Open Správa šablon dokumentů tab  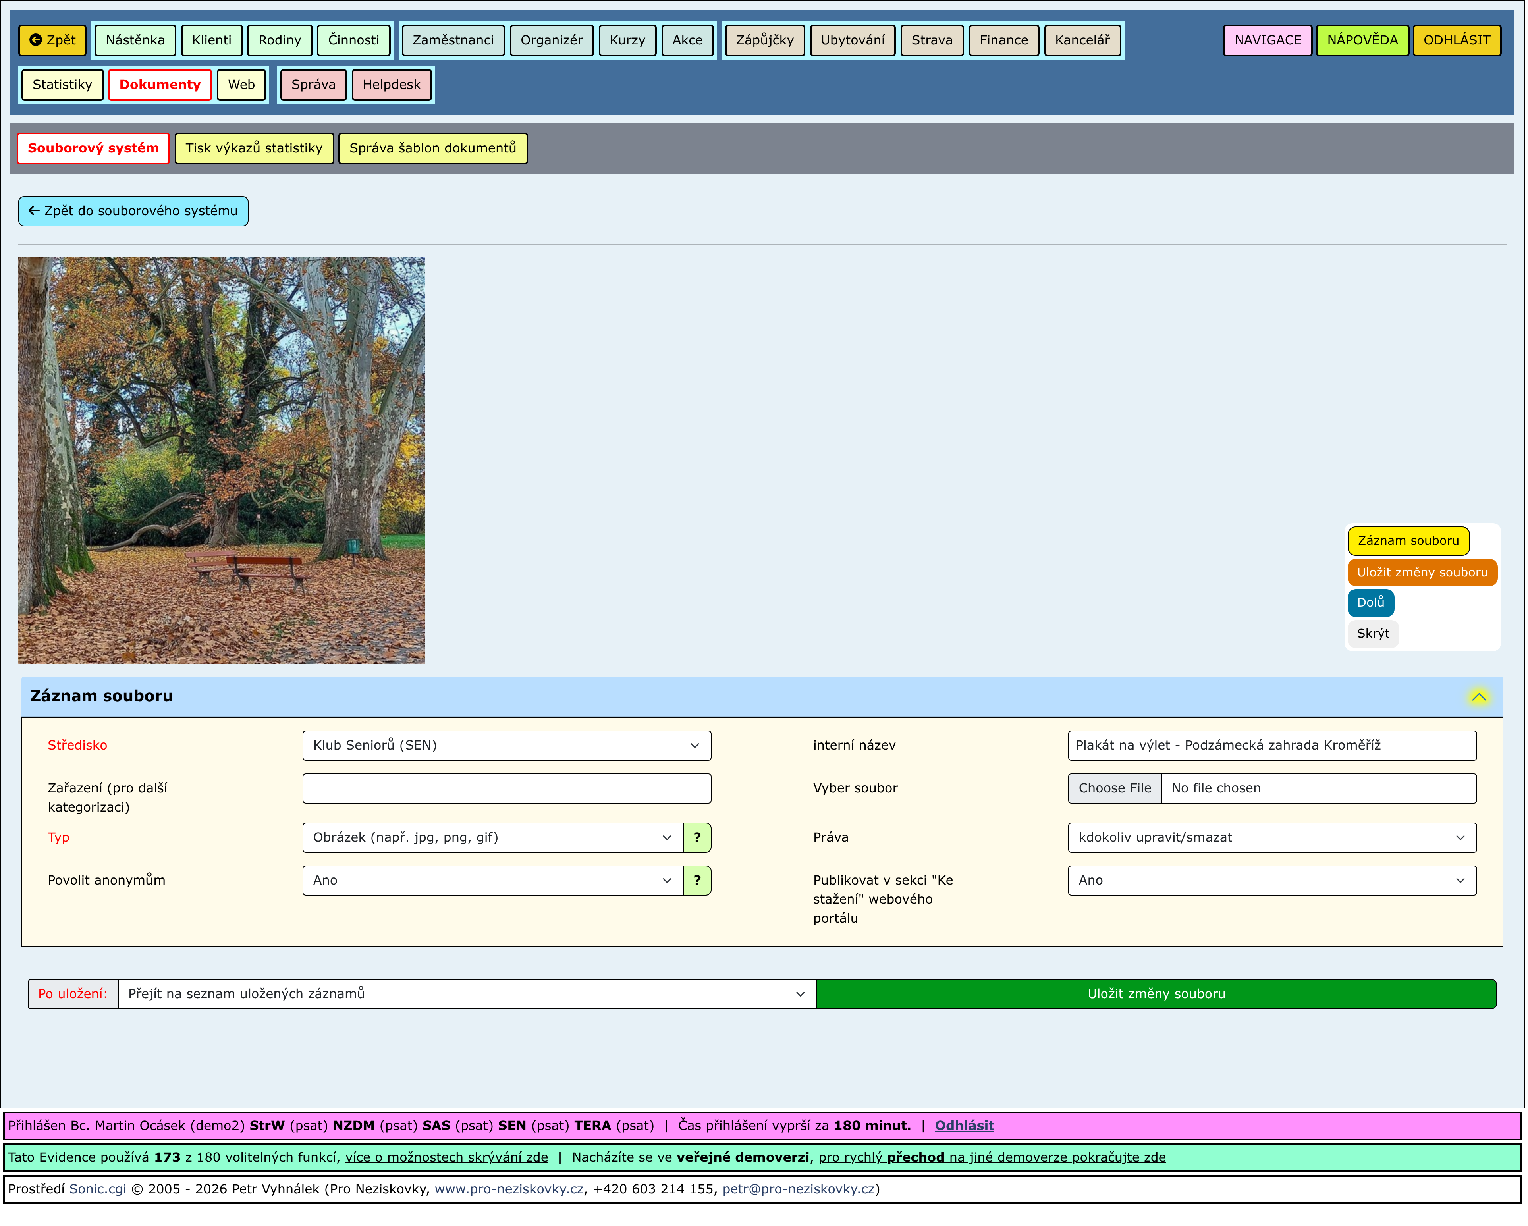[433, 149]
